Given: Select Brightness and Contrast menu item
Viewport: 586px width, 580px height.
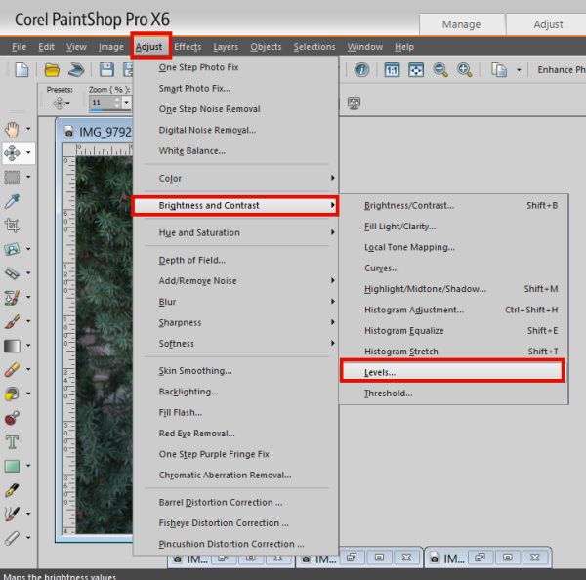Looking at the screenshot, I should click(x=235, y=206).
